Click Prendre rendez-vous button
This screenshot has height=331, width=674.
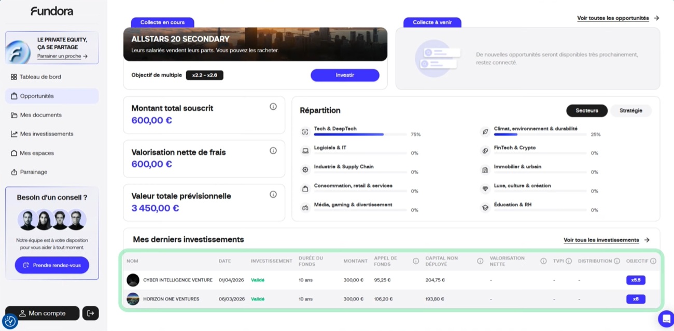pyautogui.click(x=52, y=265)
